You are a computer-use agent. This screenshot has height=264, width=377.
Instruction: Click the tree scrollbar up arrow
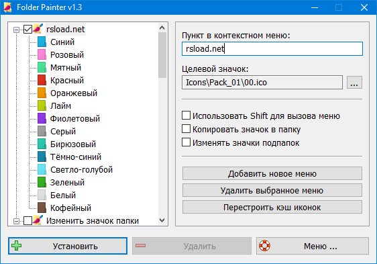point(162,28)
